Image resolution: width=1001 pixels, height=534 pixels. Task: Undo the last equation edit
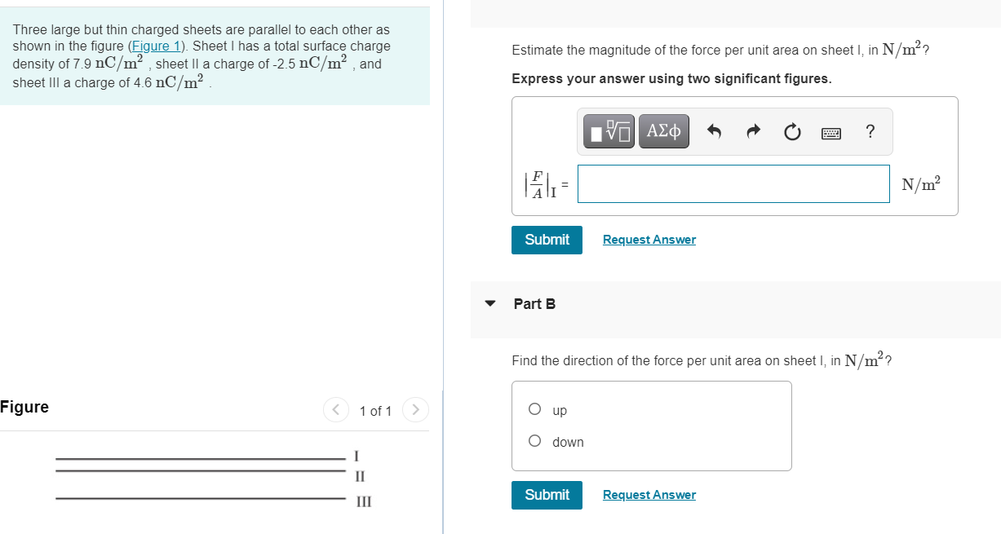click(x=713, y=130)
